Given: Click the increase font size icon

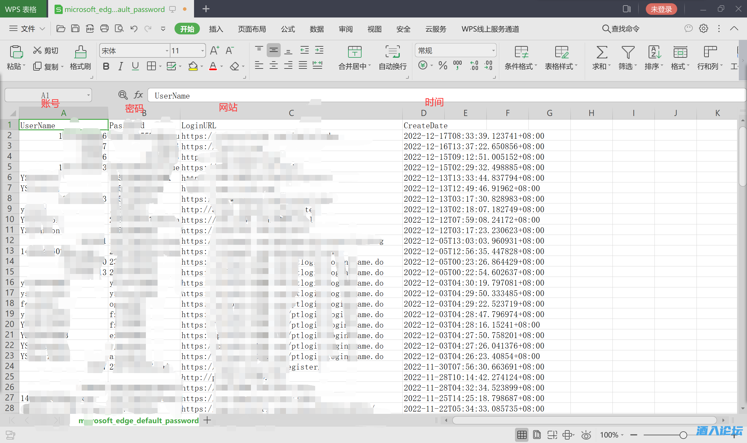Looking at the screenshot, I should 214,50.
